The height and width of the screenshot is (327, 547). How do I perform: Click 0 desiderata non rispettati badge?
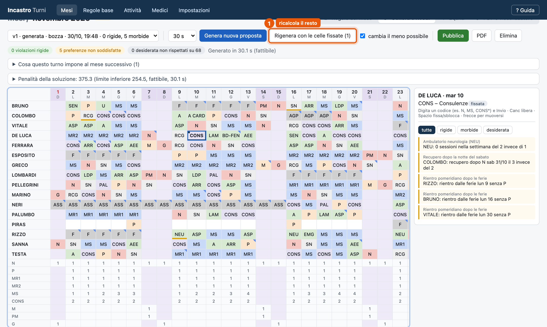pos(166,50)
